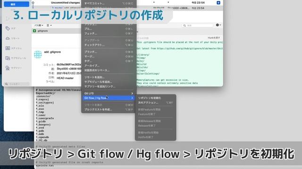Screen dimensions: 302x169
Task: Select 次のアクション... in the submenu
Action: click(155, 102)
